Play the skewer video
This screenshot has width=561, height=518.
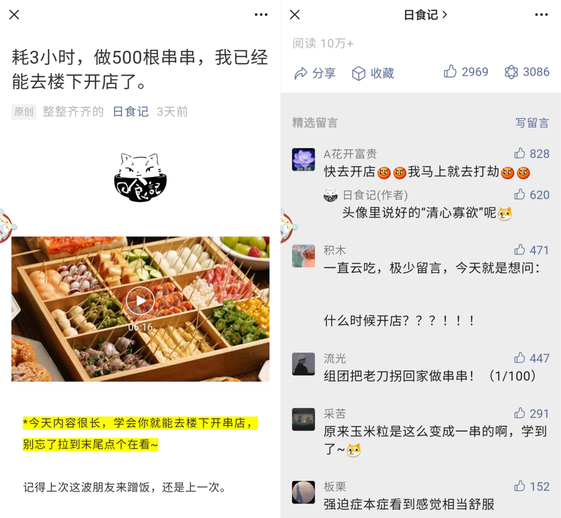[x=140, y=301]
